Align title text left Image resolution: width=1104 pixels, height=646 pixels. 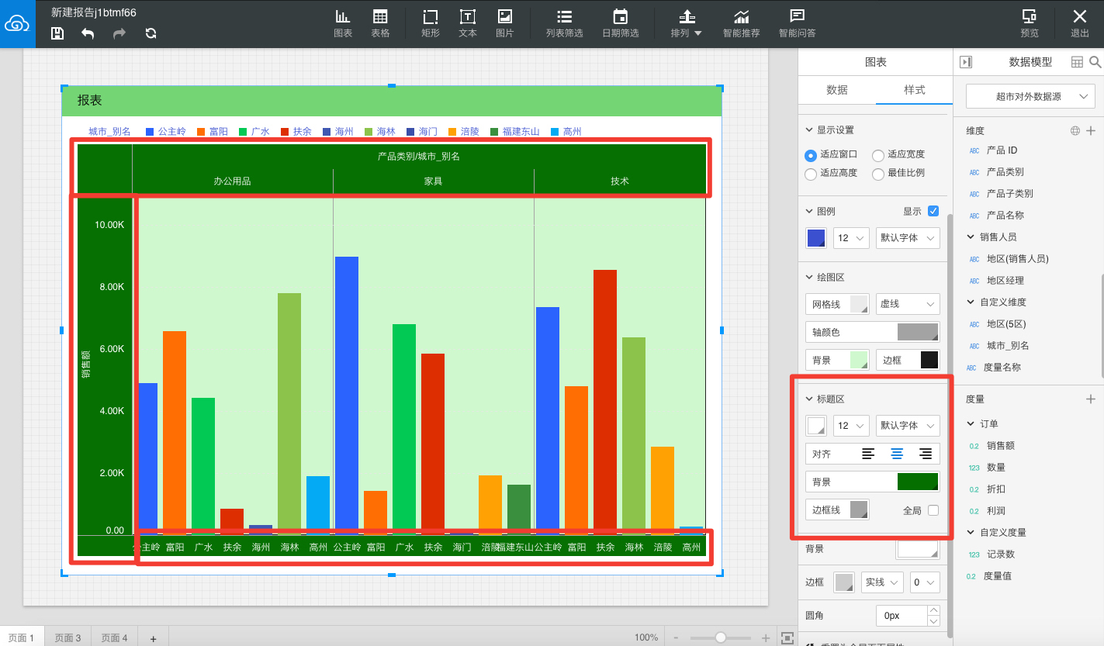coord(868,454)
